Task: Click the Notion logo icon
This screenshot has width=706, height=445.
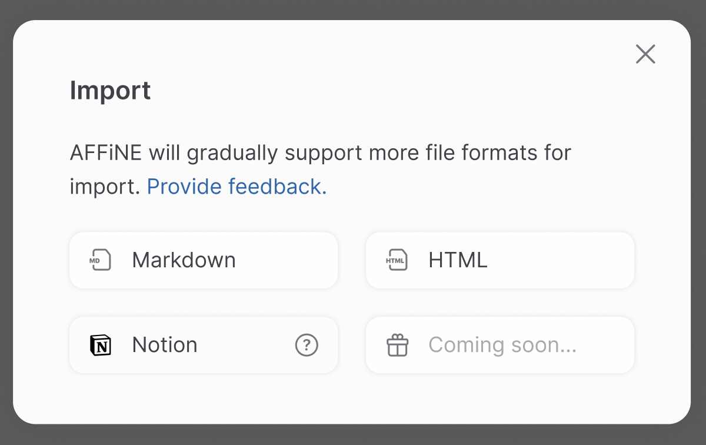Action: [101, 345]
